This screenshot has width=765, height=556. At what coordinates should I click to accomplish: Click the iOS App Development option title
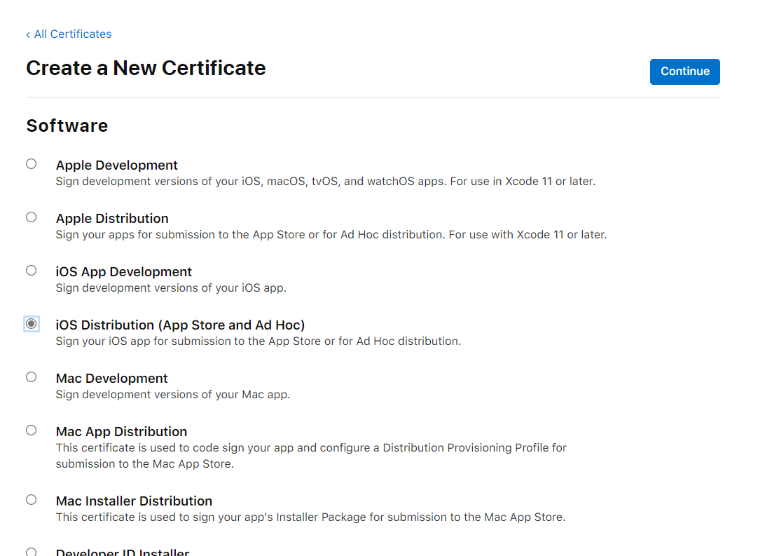(x=124, y=272)
